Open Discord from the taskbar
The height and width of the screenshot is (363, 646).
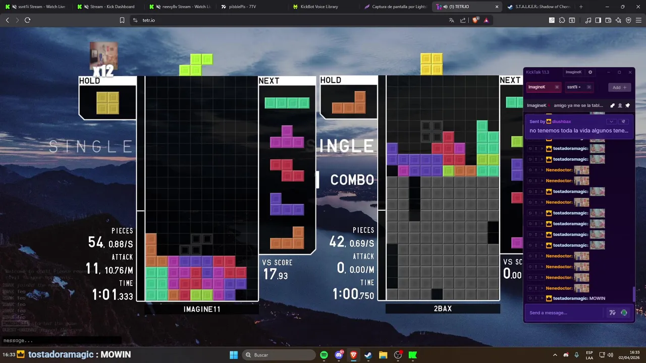click(x=339, y=355)
